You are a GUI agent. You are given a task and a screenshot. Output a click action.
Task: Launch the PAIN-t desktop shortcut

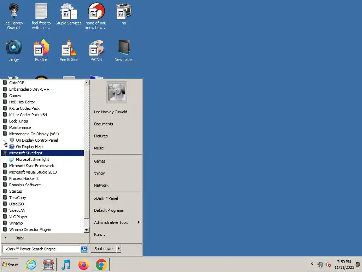coord(96,50)
